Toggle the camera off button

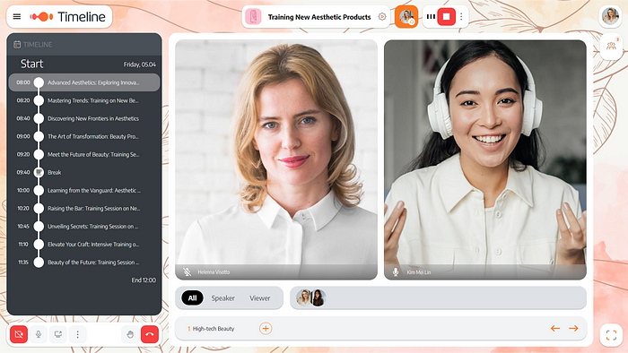tap(19, 334)
